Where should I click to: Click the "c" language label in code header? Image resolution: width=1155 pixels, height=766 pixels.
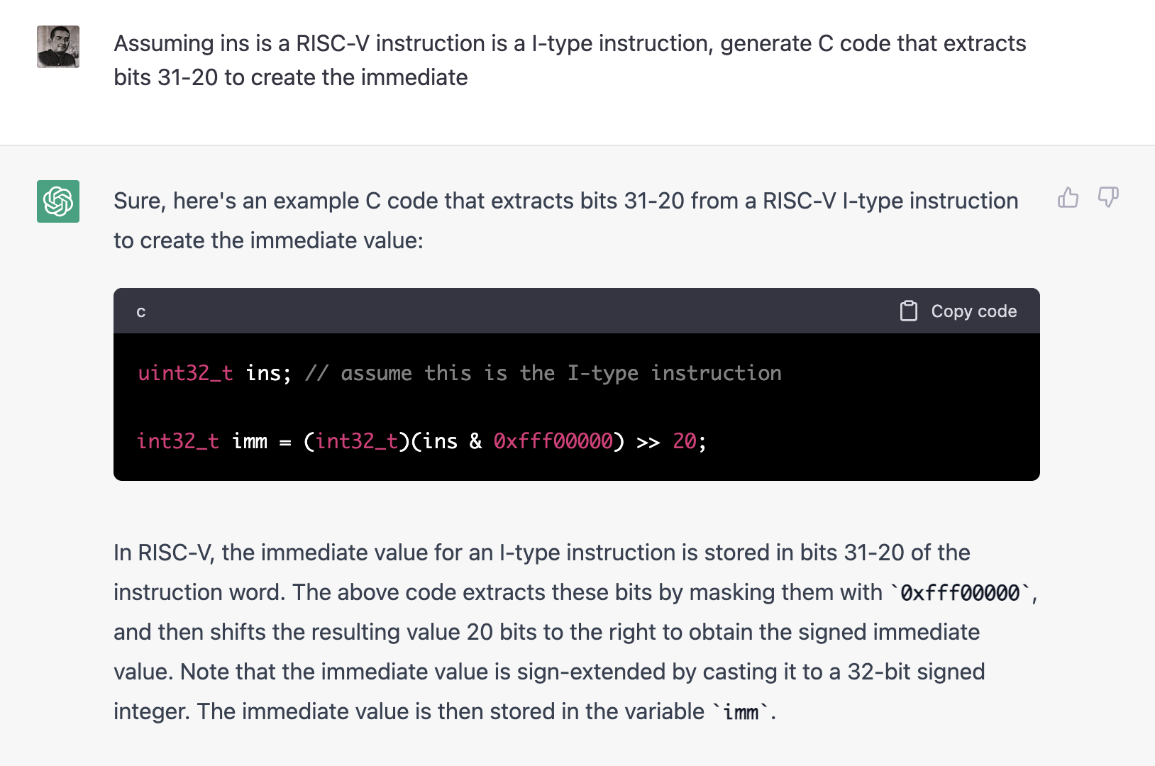pos(141,312)
